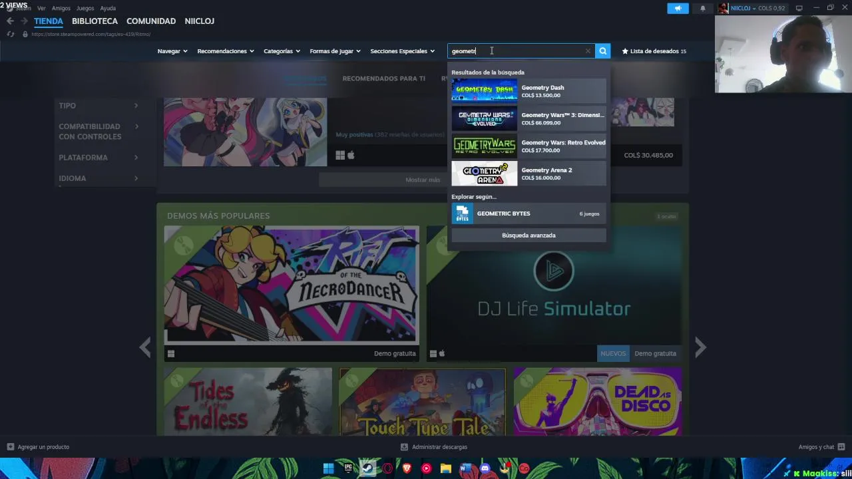This screenshot has width=852, height=479.
Task: Go back with the left arrow
Action: (x=10, y=21)
